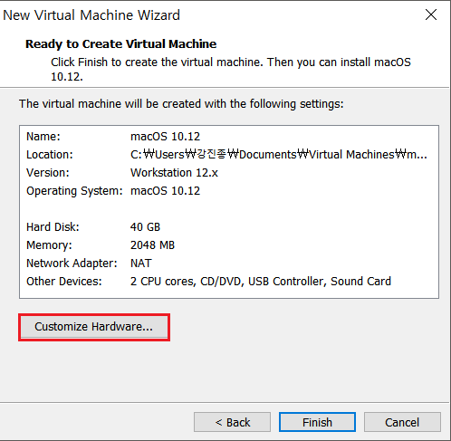Click the Operating System label
The width and height of the screenshot is (451, 441).
pyautogui.click(x=74, y=191)
